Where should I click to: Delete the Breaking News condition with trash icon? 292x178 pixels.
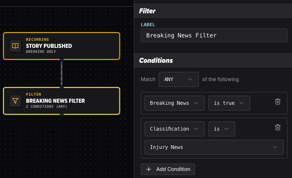(278, 101)
